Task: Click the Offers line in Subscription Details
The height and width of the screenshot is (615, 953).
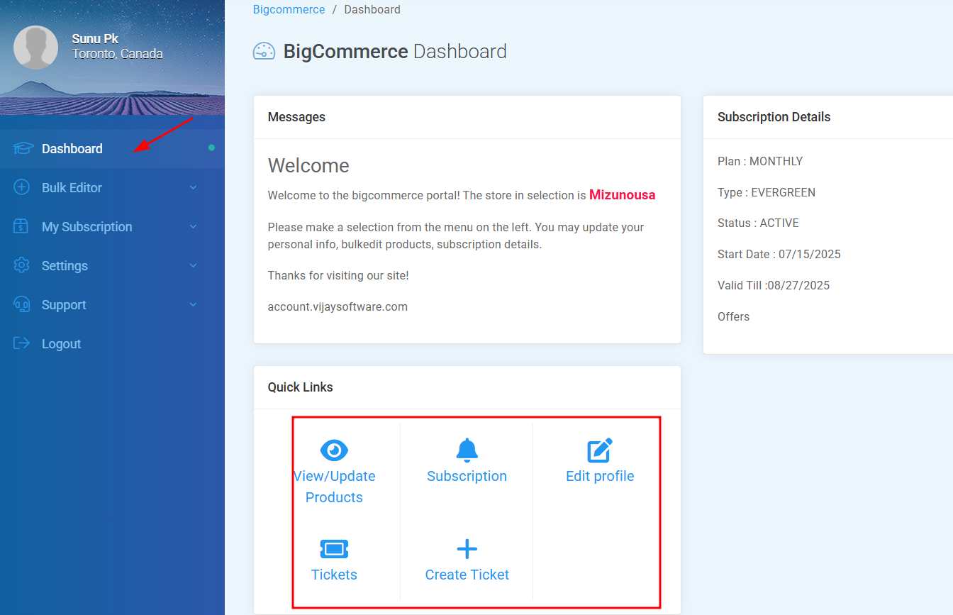Action: [733, 316]
